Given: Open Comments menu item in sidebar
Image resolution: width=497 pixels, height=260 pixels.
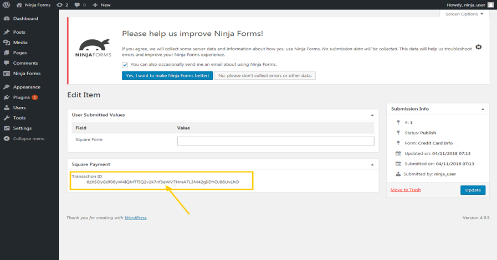Looking at the screenshot, I should (x=25, y=63).
